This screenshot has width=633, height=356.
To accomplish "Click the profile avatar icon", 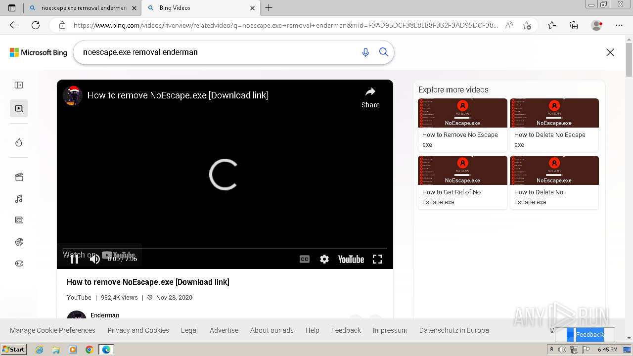I will pos(597,25).
